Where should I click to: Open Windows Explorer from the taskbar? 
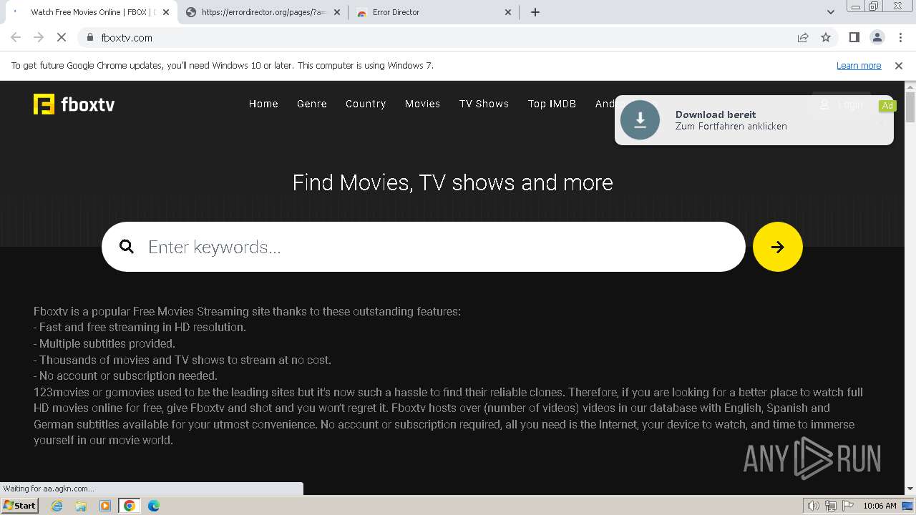(x=81, y=506)
